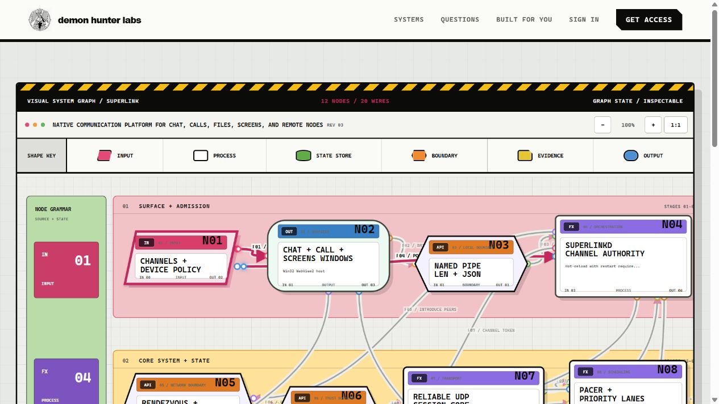Click the FX badge on node N07
Viewport: 719px width, 404px height.
[419, 378]
